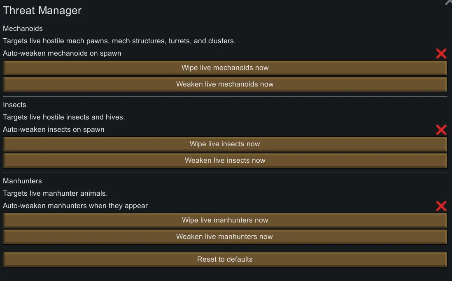Viewport: 452px width, 281px height.
Task: Click the Weaken live mechanoids now button
Action: [225, 84]
